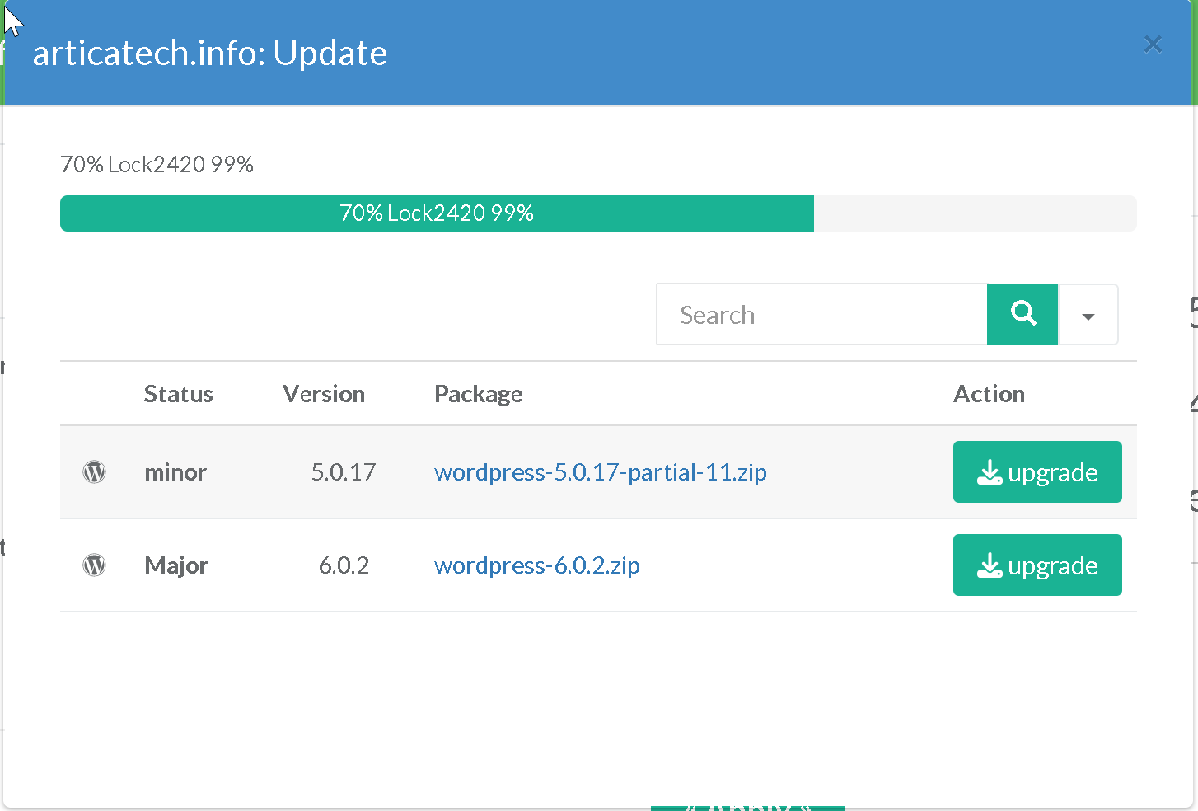Click WordPress logo in the Major row
Image resolution: width=1198 pixels, height=811 pixels.
(x=95, y=565)
